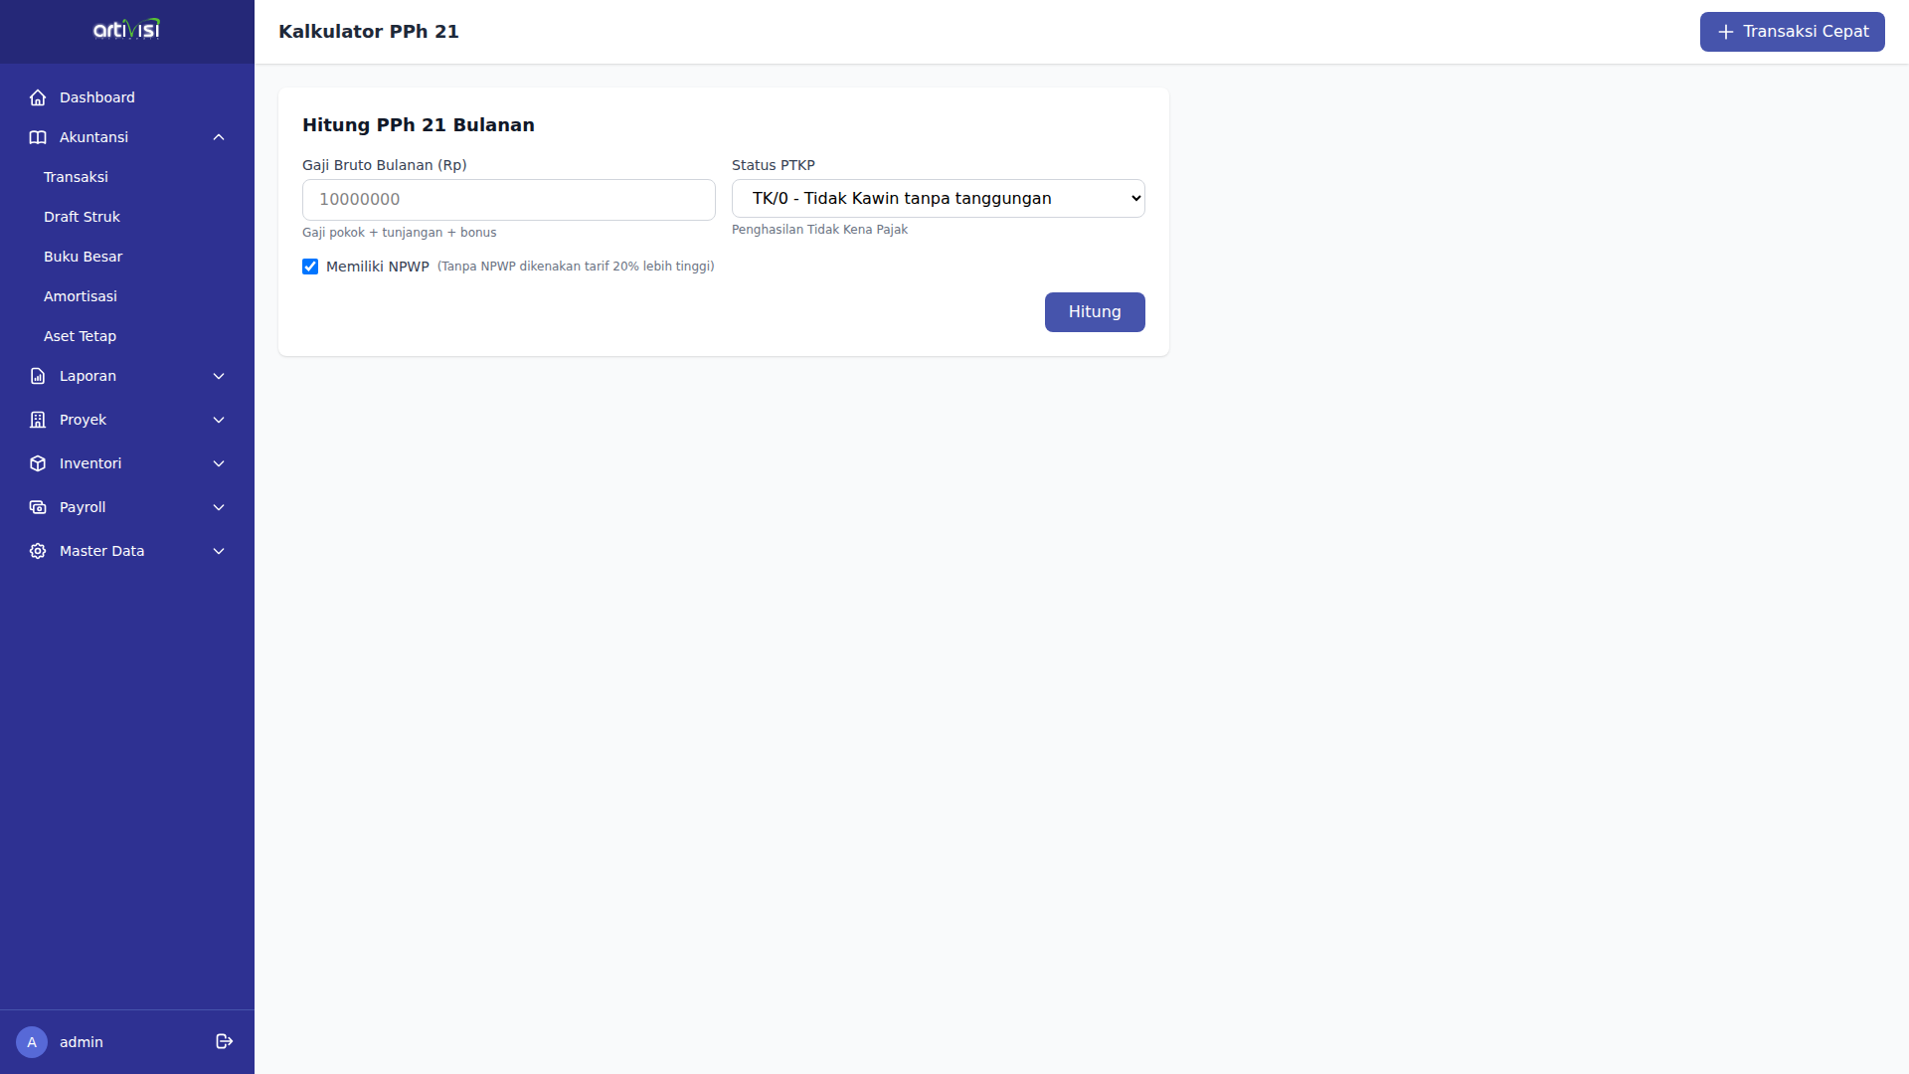Expand the Laporan submenu chevron

[219, 376]
